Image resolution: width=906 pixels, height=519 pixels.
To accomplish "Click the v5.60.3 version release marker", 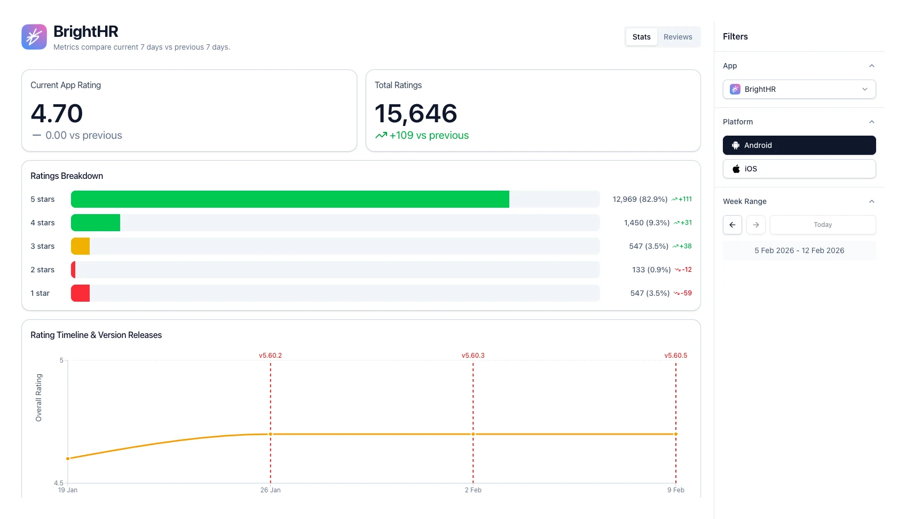I will point(472,355).
